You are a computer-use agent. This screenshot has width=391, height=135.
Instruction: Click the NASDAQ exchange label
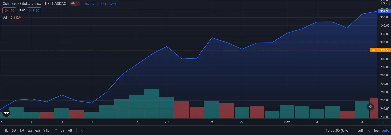tap(60, 4)
